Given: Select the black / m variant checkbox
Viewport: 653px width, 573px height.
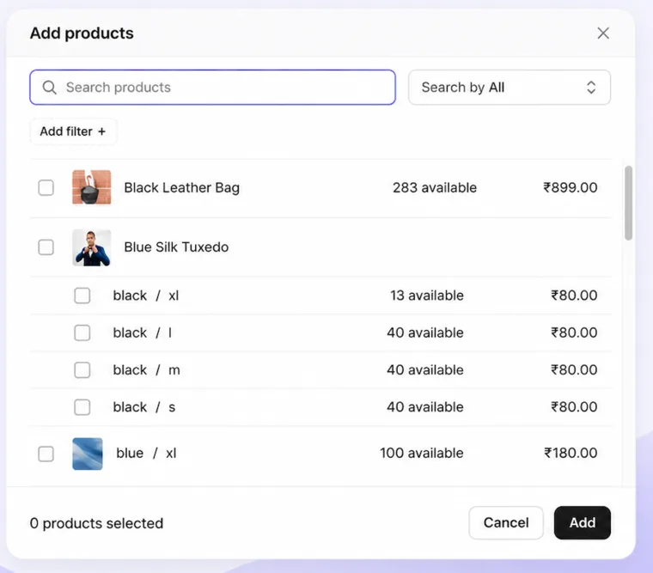Looking at the screenshot, I should click(x=82, y=369).
